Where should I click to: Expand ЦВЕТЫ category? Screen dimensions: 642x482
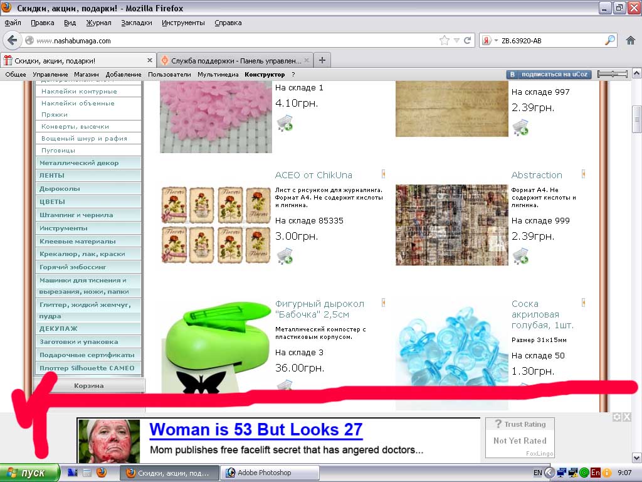pyautogui.click(x=89, y=201)
